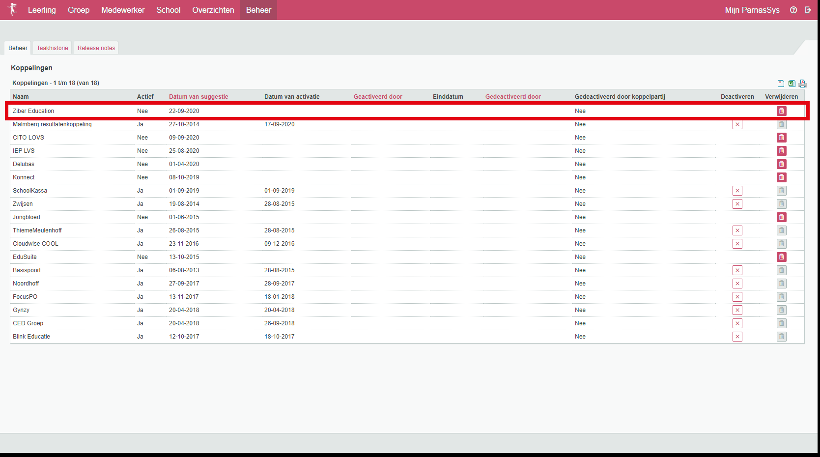Log out using the exit icon

(x=808, y=10)
